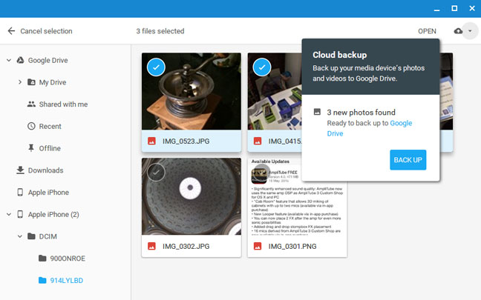Screen dimensions: 481x300
Task: Click the 3 new photos found text
Action: coord(361,113)
